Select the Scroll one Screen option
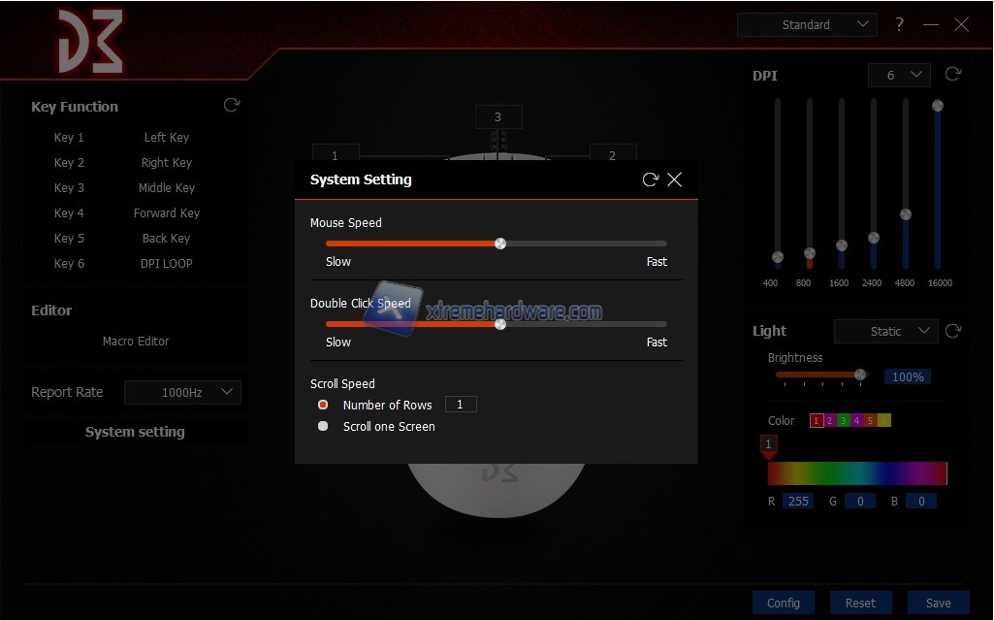Image resolution: width=994 pixels, height=620 pixels. [323, 426]
